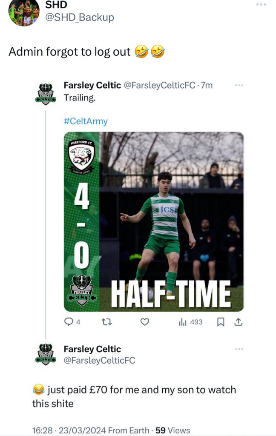Open more options for SHD's post
This screenshot has width=276, height=436.
click(x=261, y=5)
